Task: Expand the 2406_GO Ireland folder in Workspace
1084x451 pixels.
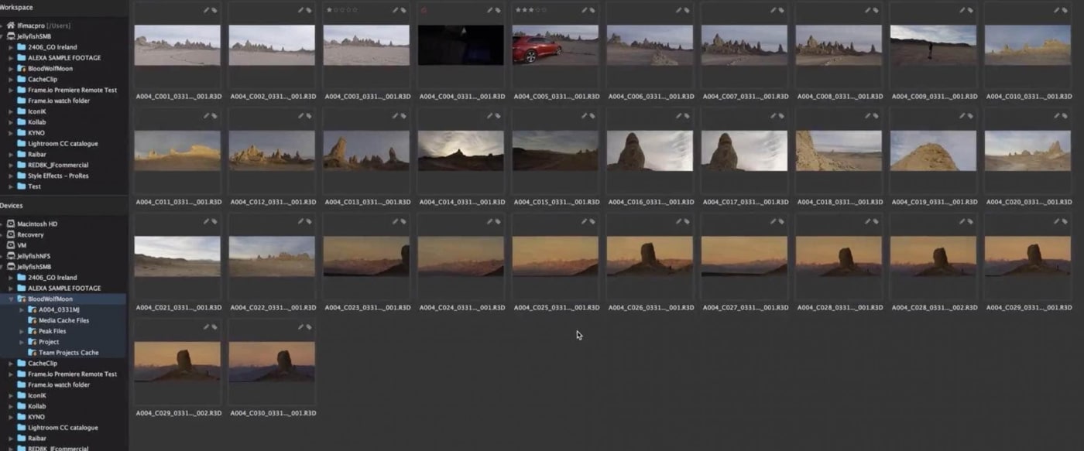Action: click(x=12, y=46)
